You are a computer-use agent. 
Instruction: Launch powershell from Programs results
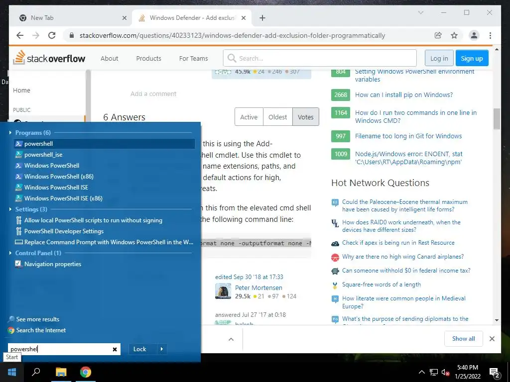tap(104, 144)
